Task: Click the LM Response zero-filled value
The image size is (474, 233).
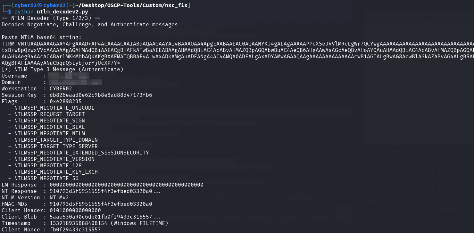Action: 127,185
